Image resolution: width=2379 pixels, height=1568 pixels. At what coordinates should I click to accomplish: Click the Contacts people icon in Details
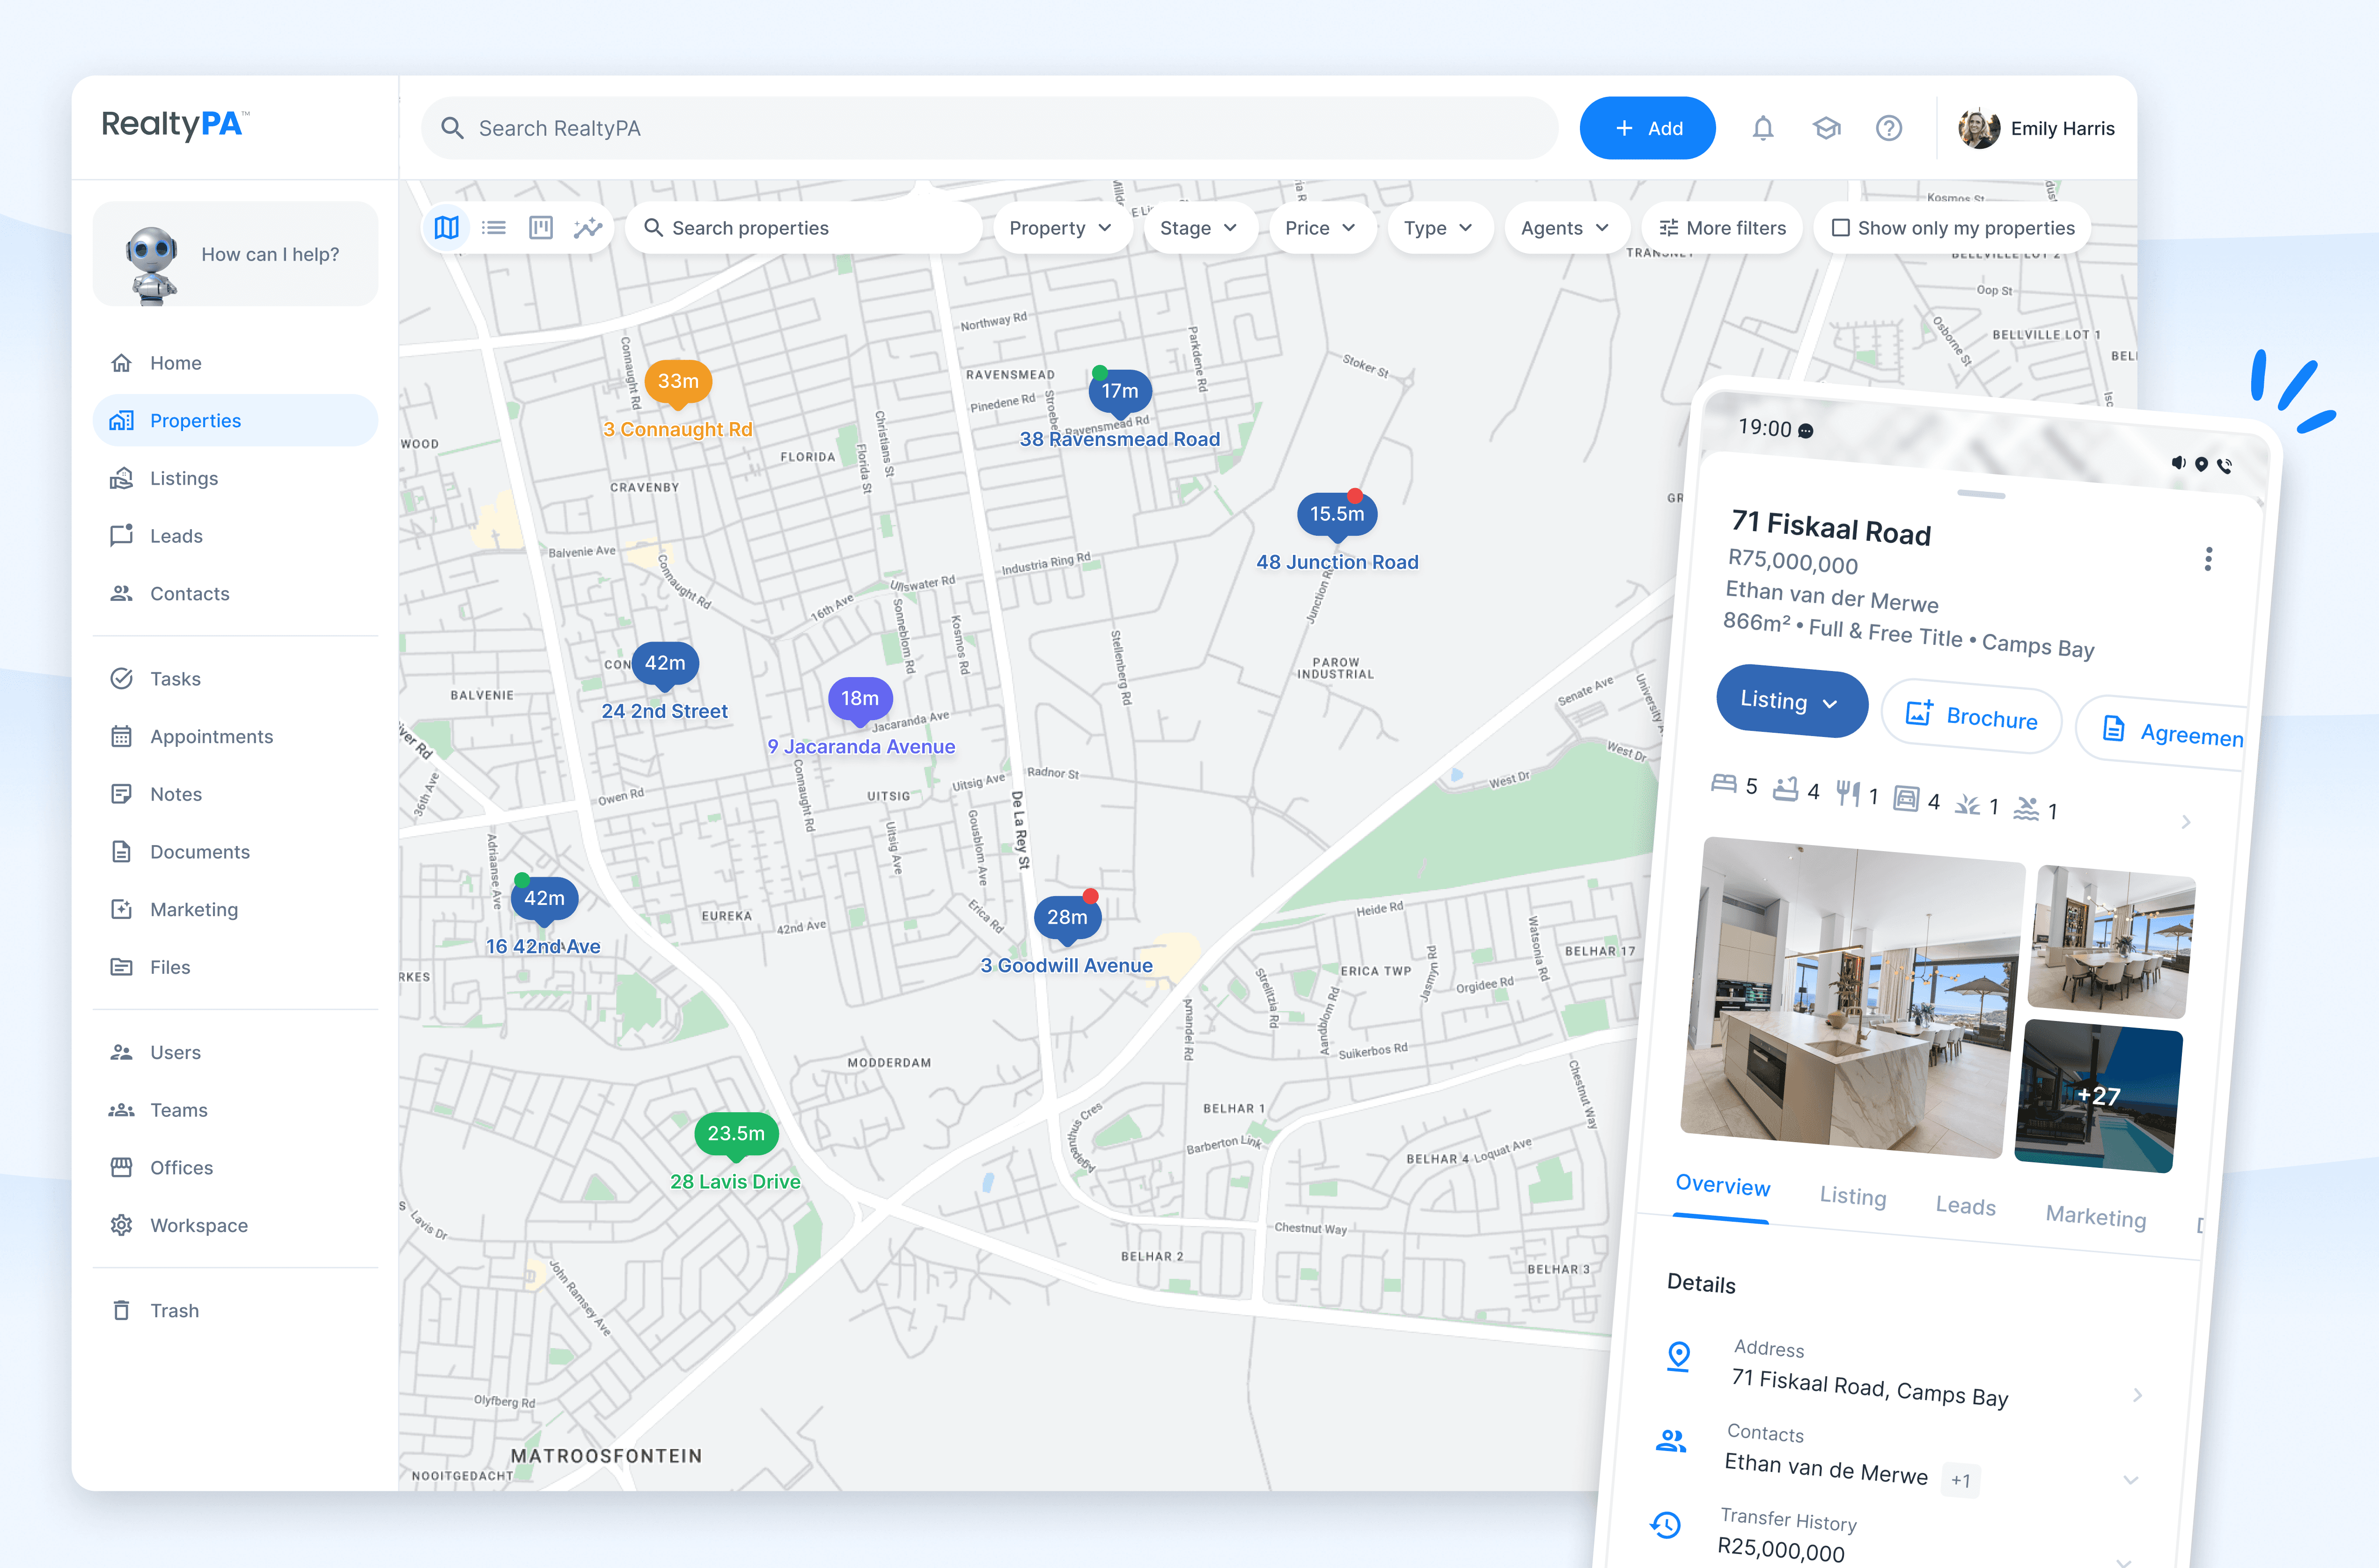click(x=1671, y=1441)
